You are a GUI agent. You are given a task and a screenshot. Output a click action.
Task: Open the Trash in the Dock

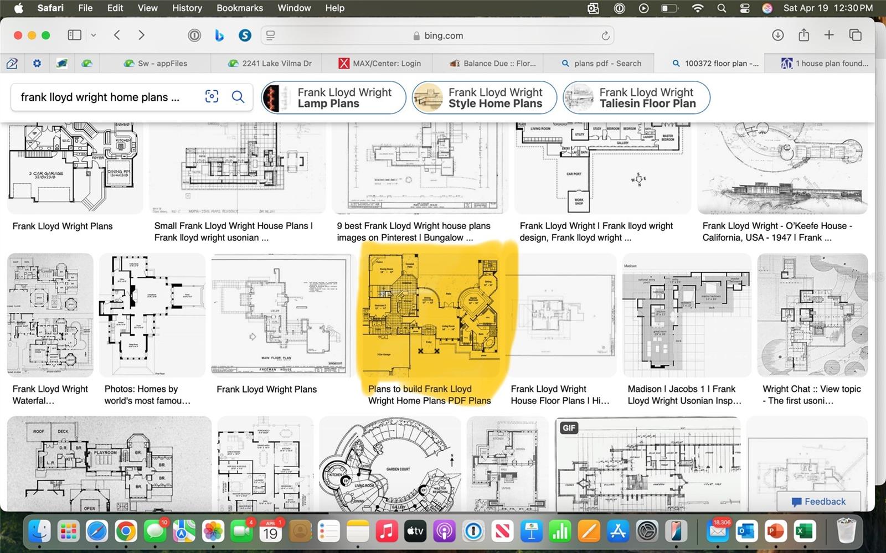click(x=846, y=531)
